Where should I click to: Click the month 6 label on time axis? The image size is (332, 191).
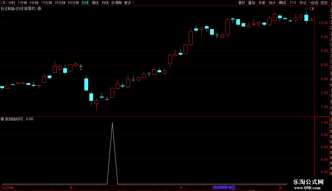pyautogui.click(x=281, y=188)
